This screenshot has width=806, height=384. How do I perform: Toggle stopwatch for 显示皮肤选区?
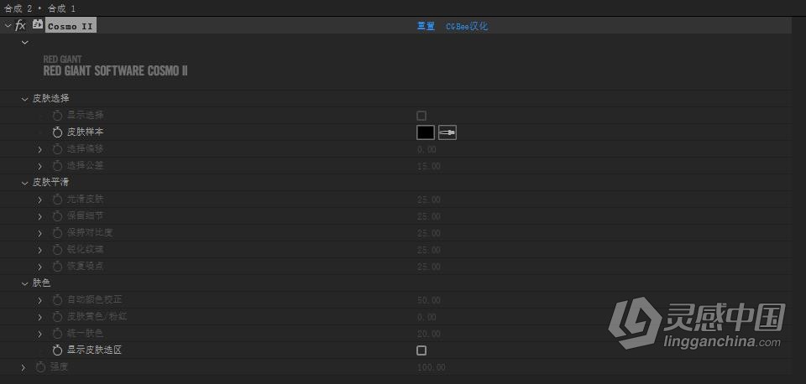[58, 350]
